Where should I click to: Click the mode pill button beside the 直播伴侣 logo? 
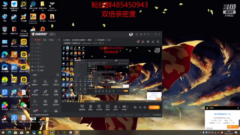click(x=52, y=34)
